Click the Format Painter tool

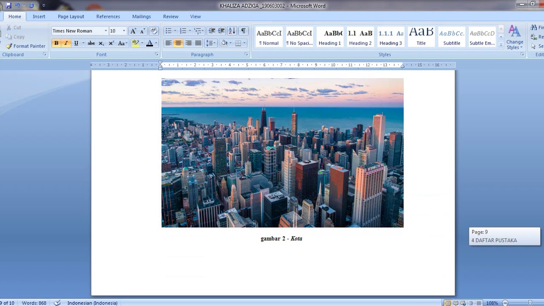[25, 46]
